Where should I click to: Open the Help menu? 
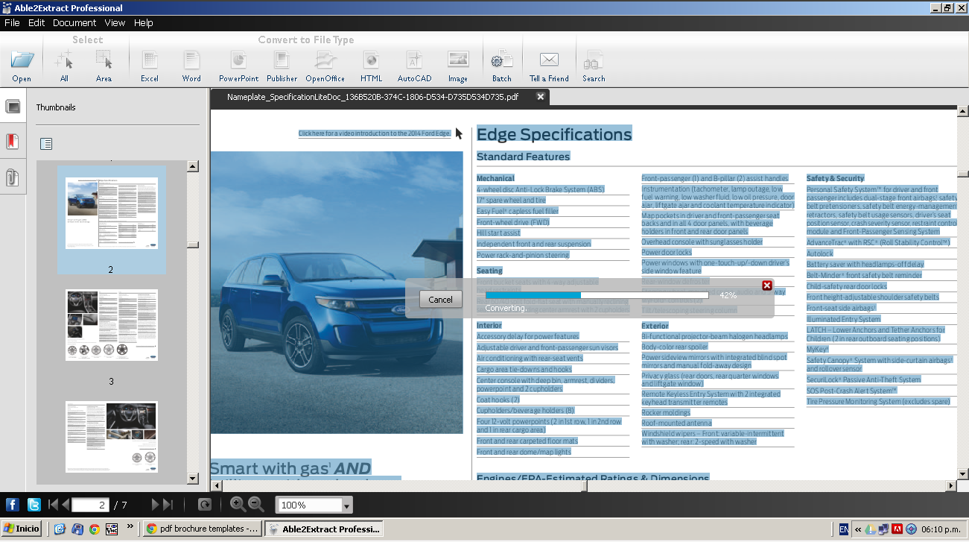tap(144, 23)
